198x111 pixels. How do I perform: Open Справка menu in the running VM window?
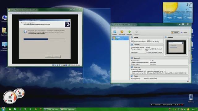point(33,13)
